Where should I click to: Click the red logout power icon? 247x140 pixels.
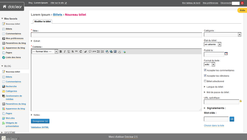coord(242,3)
